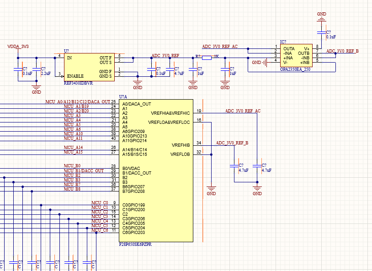Viewport: 372px width, 271px height.
Task: Select the 2.2uF input capacitor
Action: click(37, 69)
